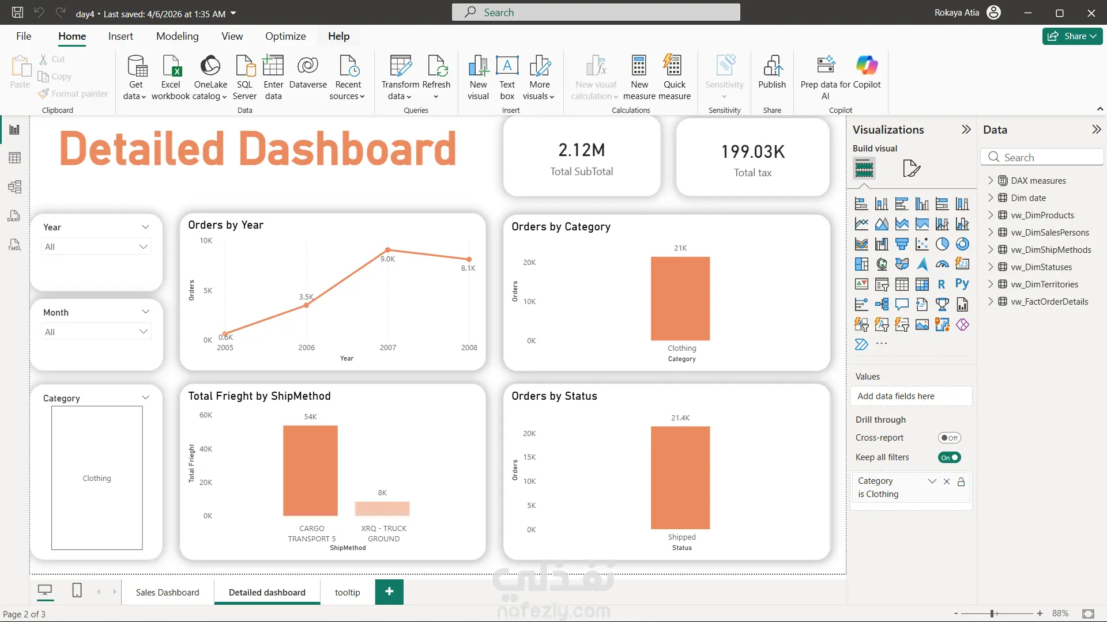Choose the Decomposition tree visual

point(882,305)
